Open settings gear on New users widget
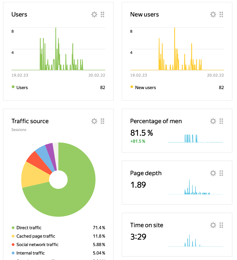 213,15
